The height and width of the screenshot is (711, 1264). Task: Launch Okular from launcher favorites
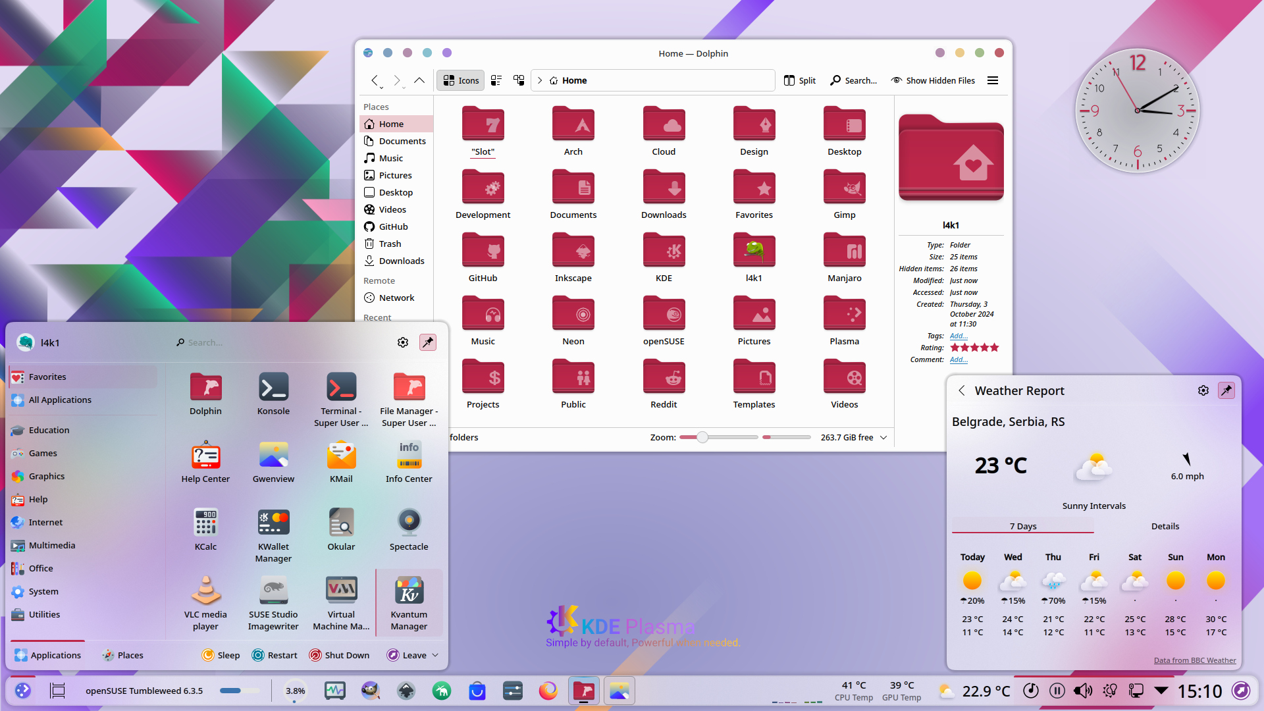341,530
